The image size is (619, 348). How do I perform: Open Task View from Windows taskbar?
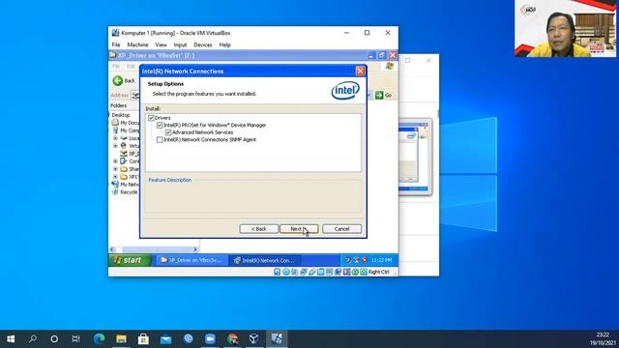(75, 338)
